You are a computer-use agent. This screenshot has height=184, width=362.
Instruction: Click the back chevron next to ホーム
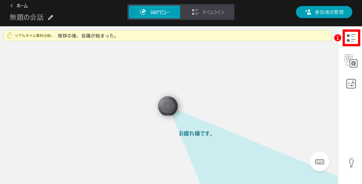click(x=11, y=5)
